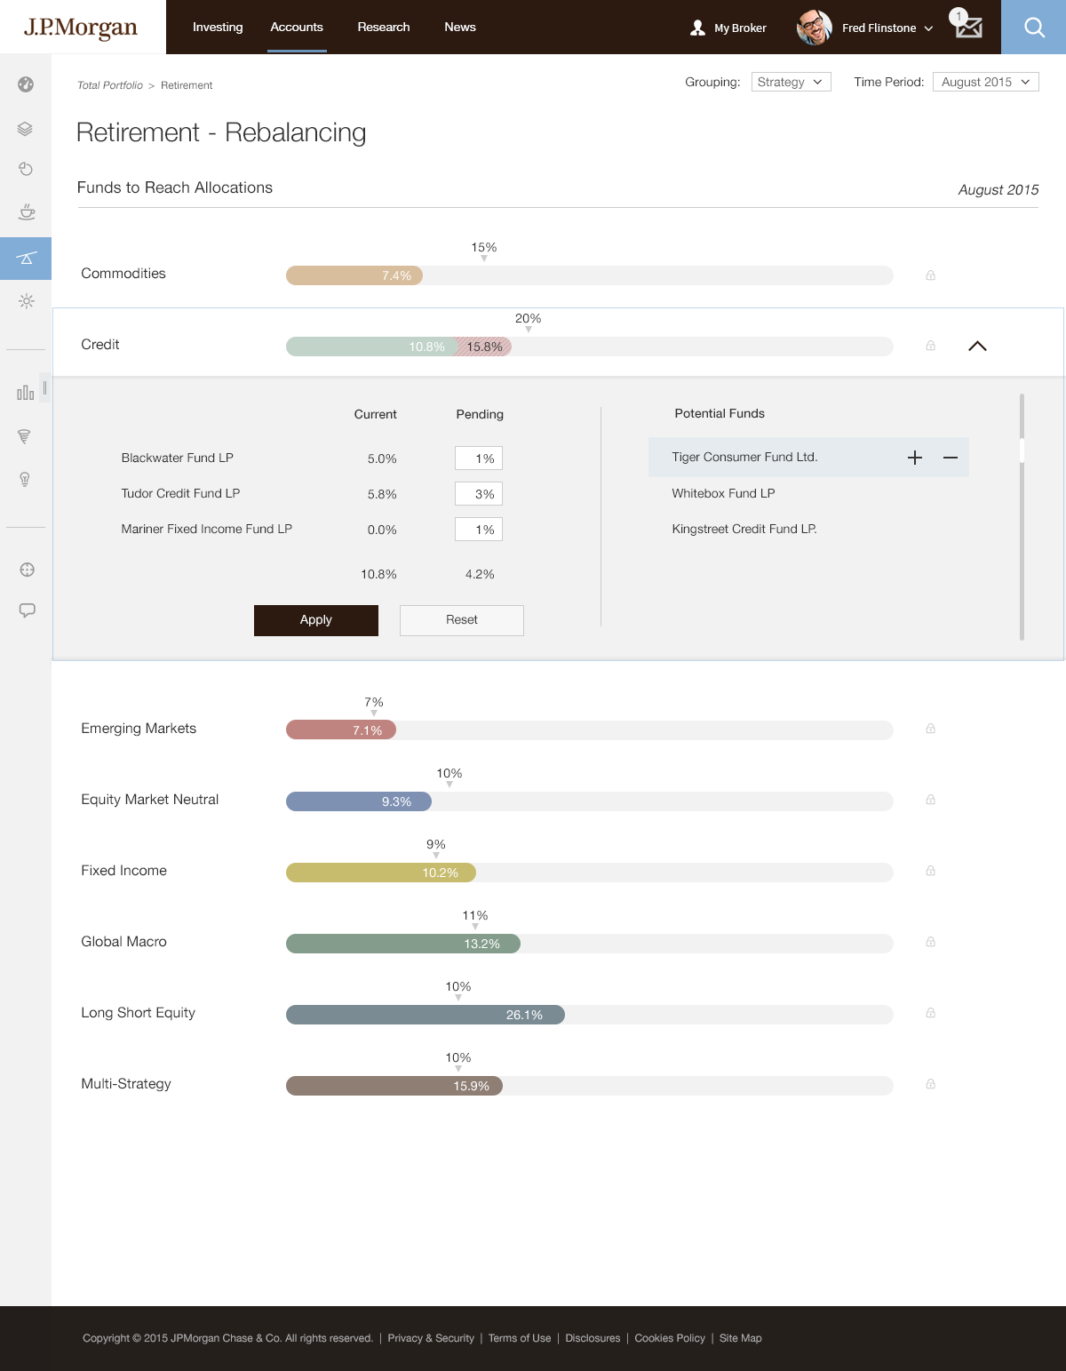Image resolution: width=1066 pixels, height=1371 pixels.
Task: Open the sun-shaped sidebar icon
Action: [27, 301]
